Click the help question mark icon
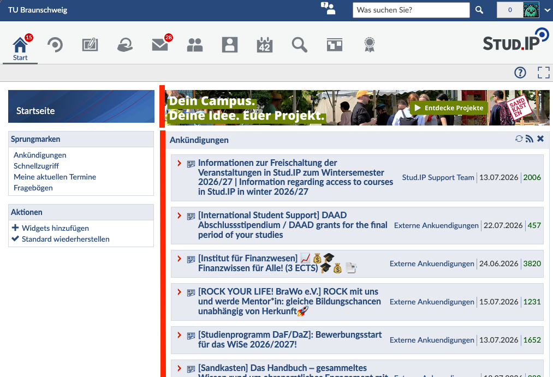 tap(520, 73)
